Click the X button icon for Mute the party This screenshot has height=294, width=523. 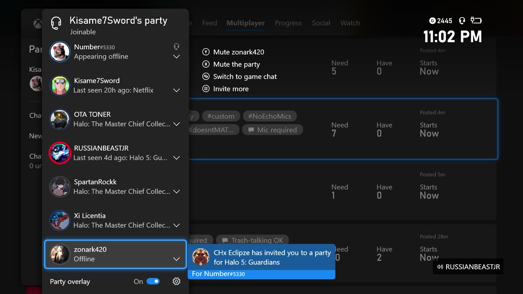(x=206, y=64)
